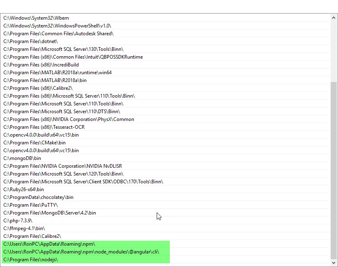The image size is (338, 267).
Task: Select the C:\Ruby26-x64\bin entry
Action: click(x=166, y=189)
